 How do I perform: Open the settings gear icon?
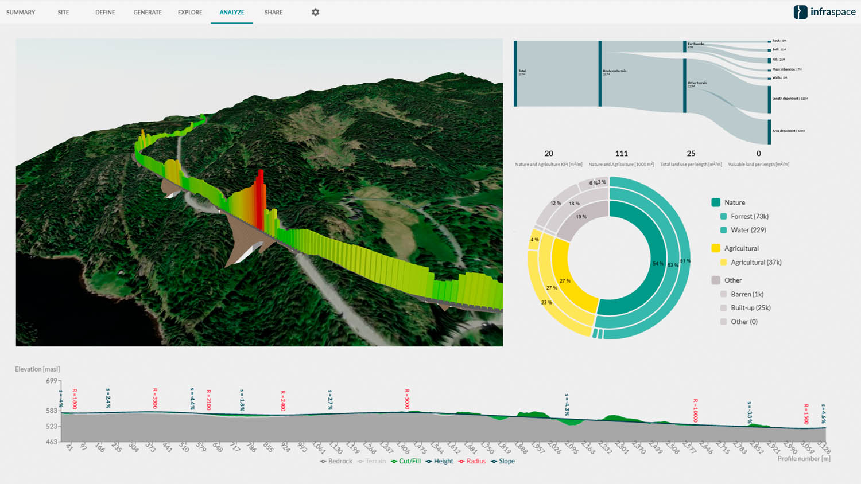(x=315, y=12)
